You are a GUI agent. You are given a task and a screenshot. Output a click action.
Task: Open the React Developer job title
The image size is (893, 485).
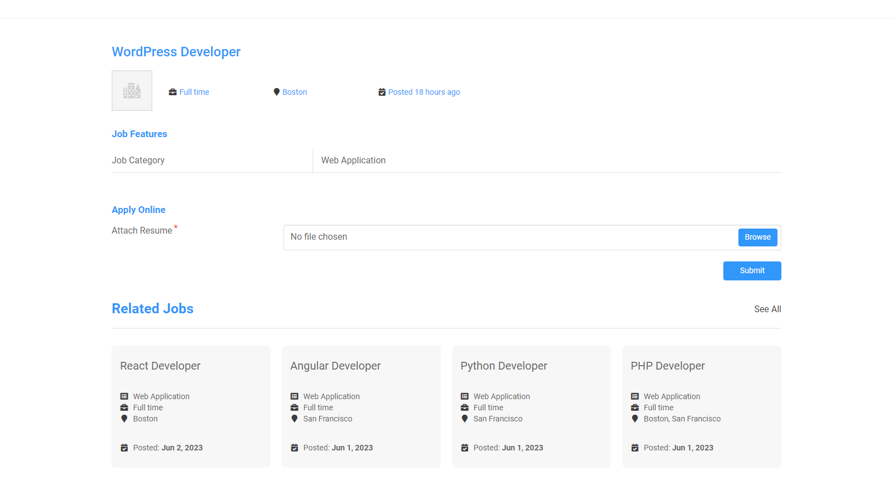click(160, 366)
